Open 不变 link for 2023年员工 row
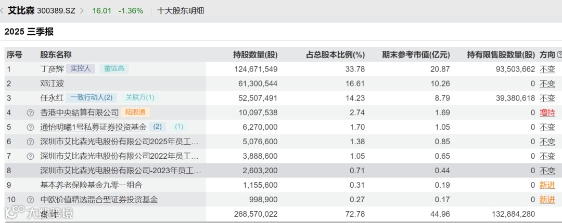 (547, 171)
